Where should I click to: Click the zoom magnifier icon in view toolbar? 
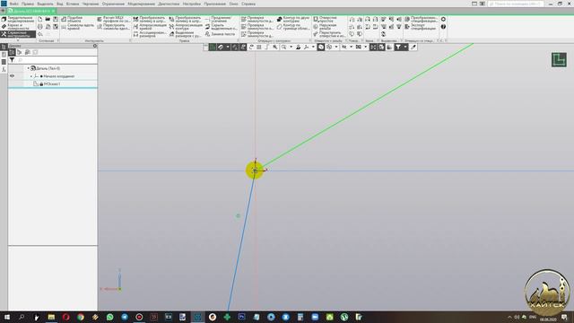click(283, 47)
